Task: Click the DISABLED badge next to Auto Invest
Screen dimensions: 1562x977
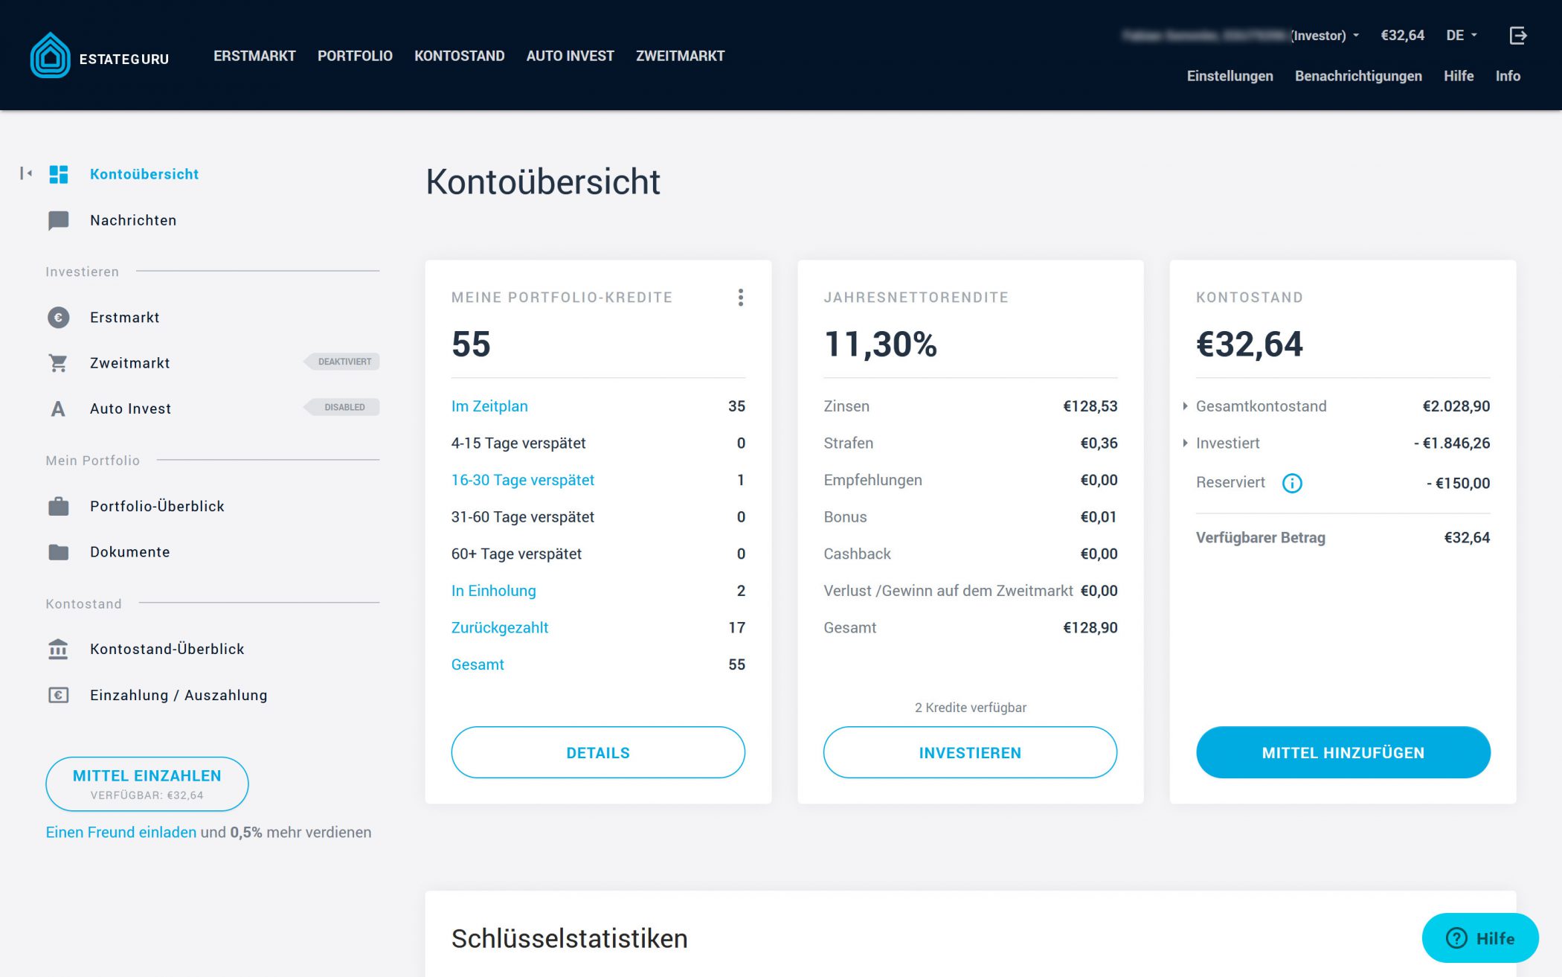Action: pos(342,407)
